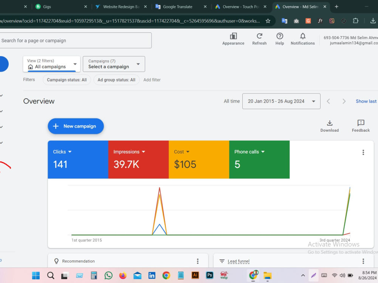
Task: Open LinkedIn from the taskbar
Action: 152,275
